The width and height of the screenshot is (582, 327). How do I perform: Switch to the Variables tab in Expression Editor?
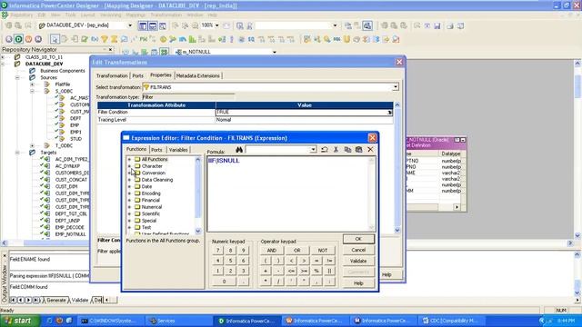click(x=178, y=150)
